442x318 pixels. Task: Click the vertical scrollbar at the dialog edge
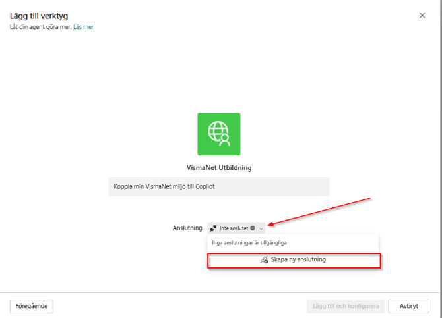click(x=441, y=146)
